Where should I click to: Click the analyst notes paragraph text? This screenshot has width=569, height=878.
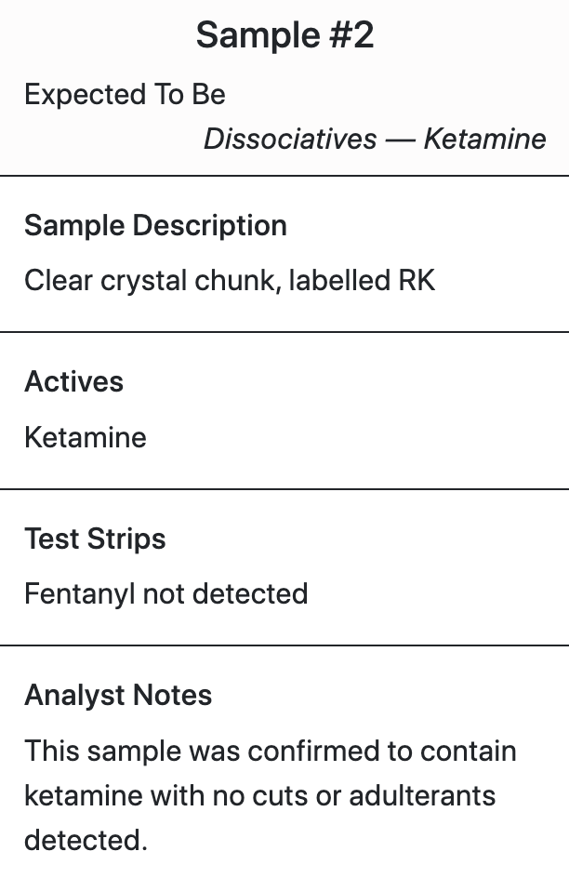(x=271, y=795)
